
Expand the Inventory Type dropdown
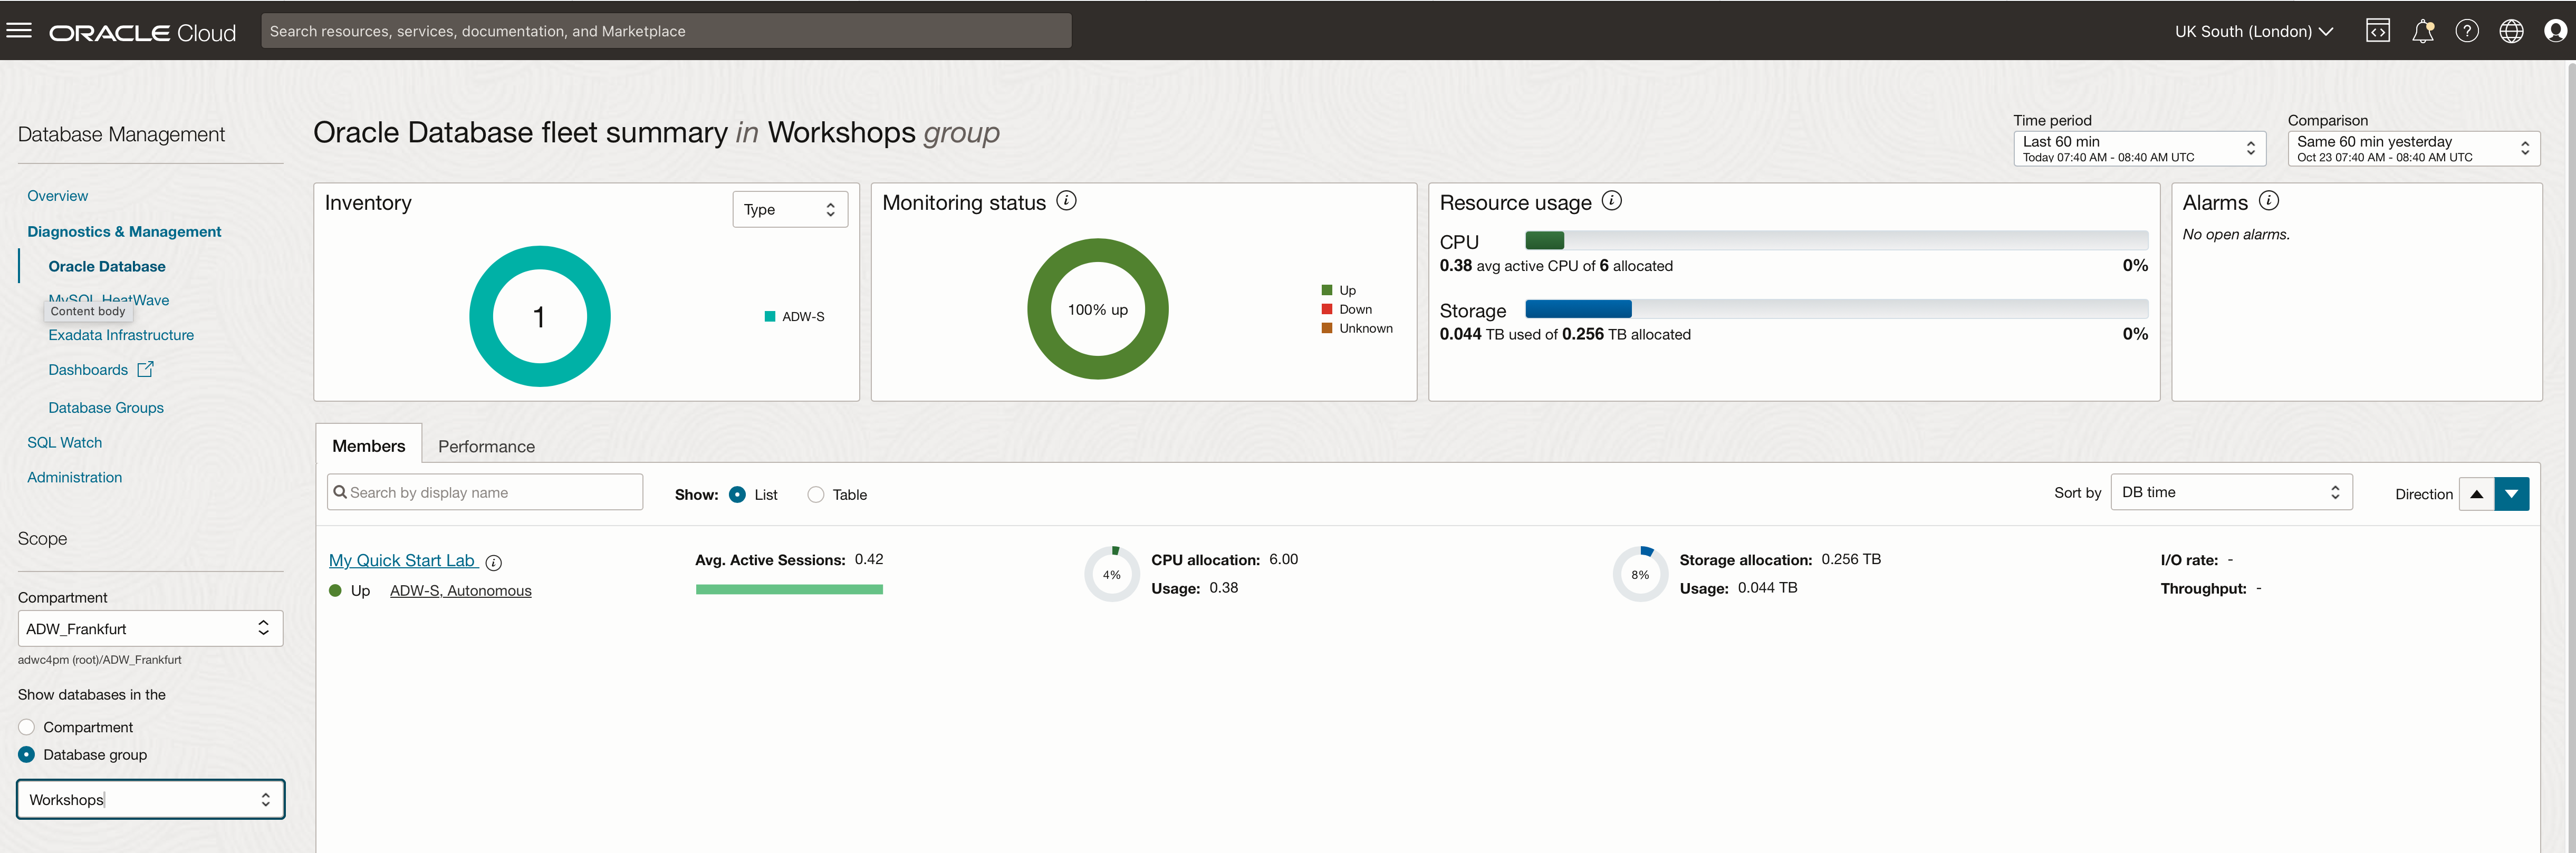pos(789,210)
